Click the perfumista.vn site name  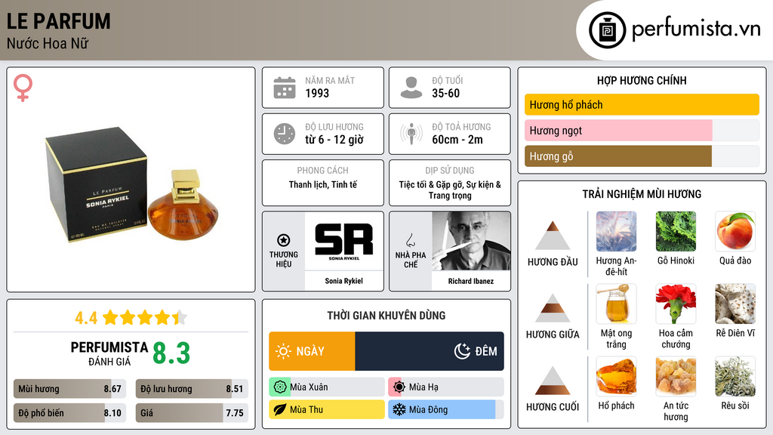click(x=696, y=29)
